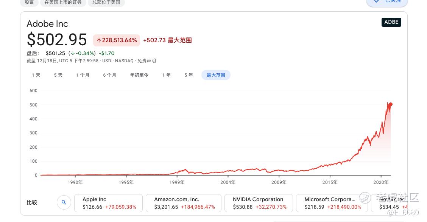Click the 200 y-axis value
The height and width of the screenshot is (222, 427).
[x=33, y=147]
